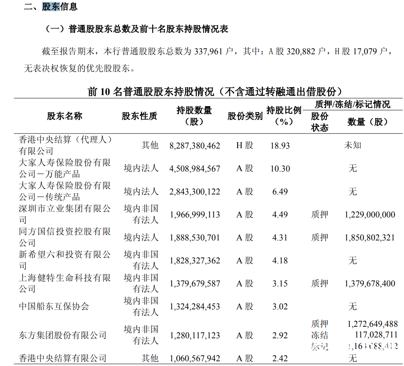Click "境内法人" in the 同方国信 row

point(141,237)
